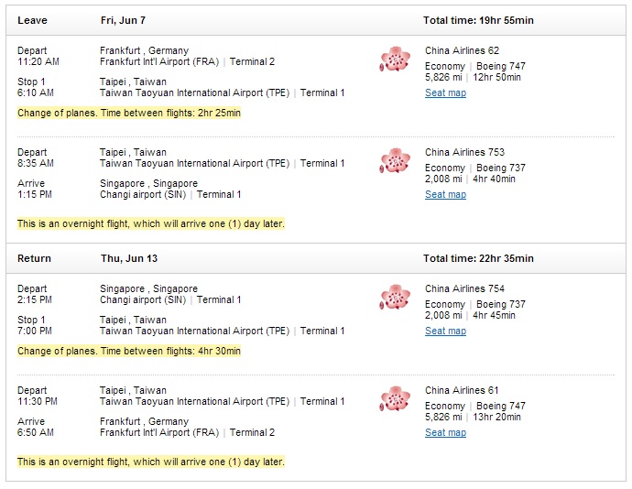Click Frankfurt Int'l Airport (FRA) departure text

(159, 61)
